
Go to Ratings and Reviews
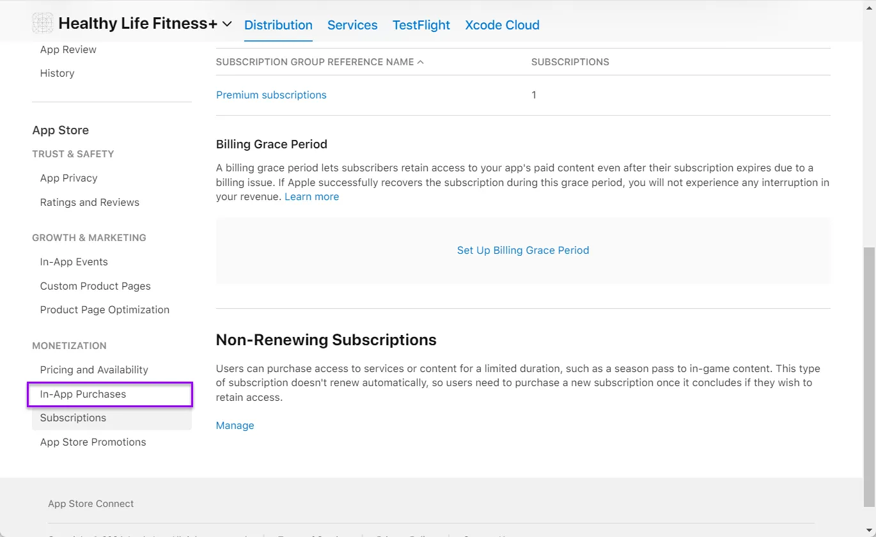[x=90, y=203]
